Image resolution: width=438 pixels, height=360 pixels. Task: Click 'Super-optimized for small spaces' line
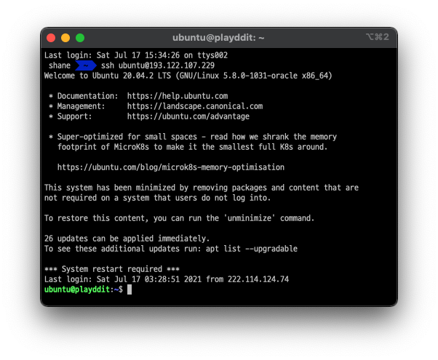point(193,137)
